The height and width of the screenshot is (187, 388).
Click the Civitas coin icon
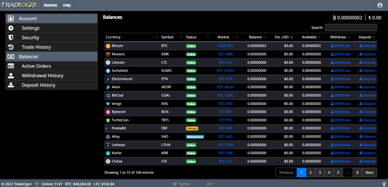coord(108,162)
